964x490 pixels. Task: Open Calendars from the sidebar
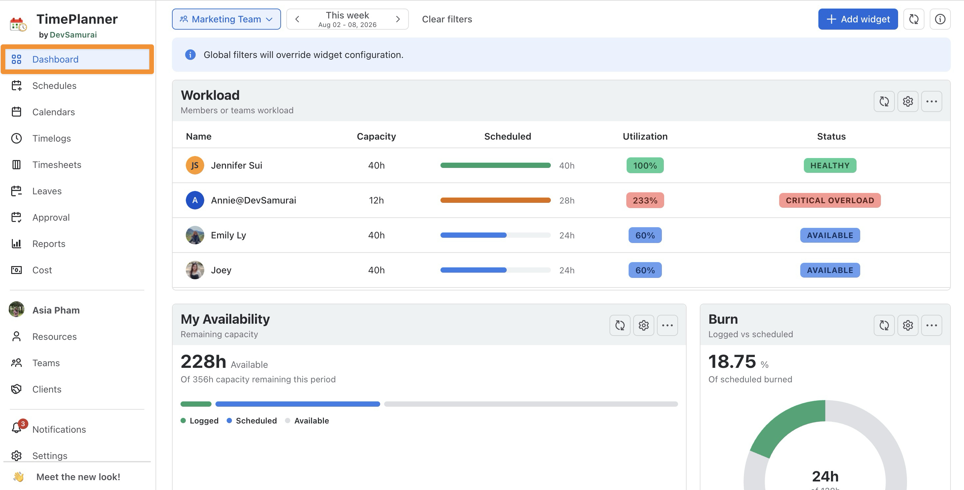point(53,112)
